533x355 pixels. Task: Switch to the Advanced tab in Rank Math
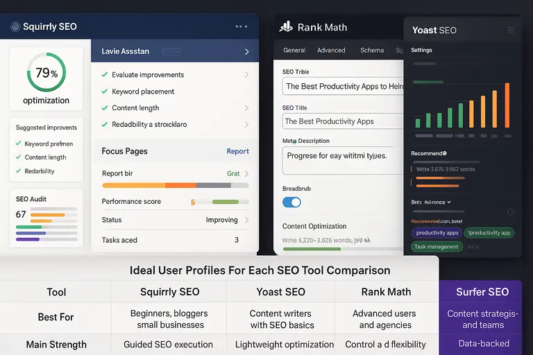point(331,51)
